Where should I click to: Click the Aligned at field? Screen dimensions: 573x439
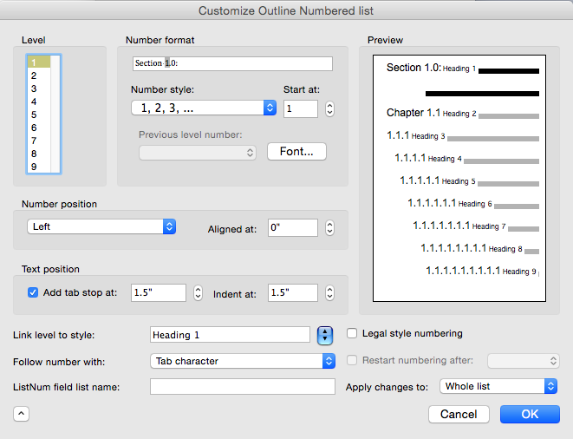coord(293,227)
